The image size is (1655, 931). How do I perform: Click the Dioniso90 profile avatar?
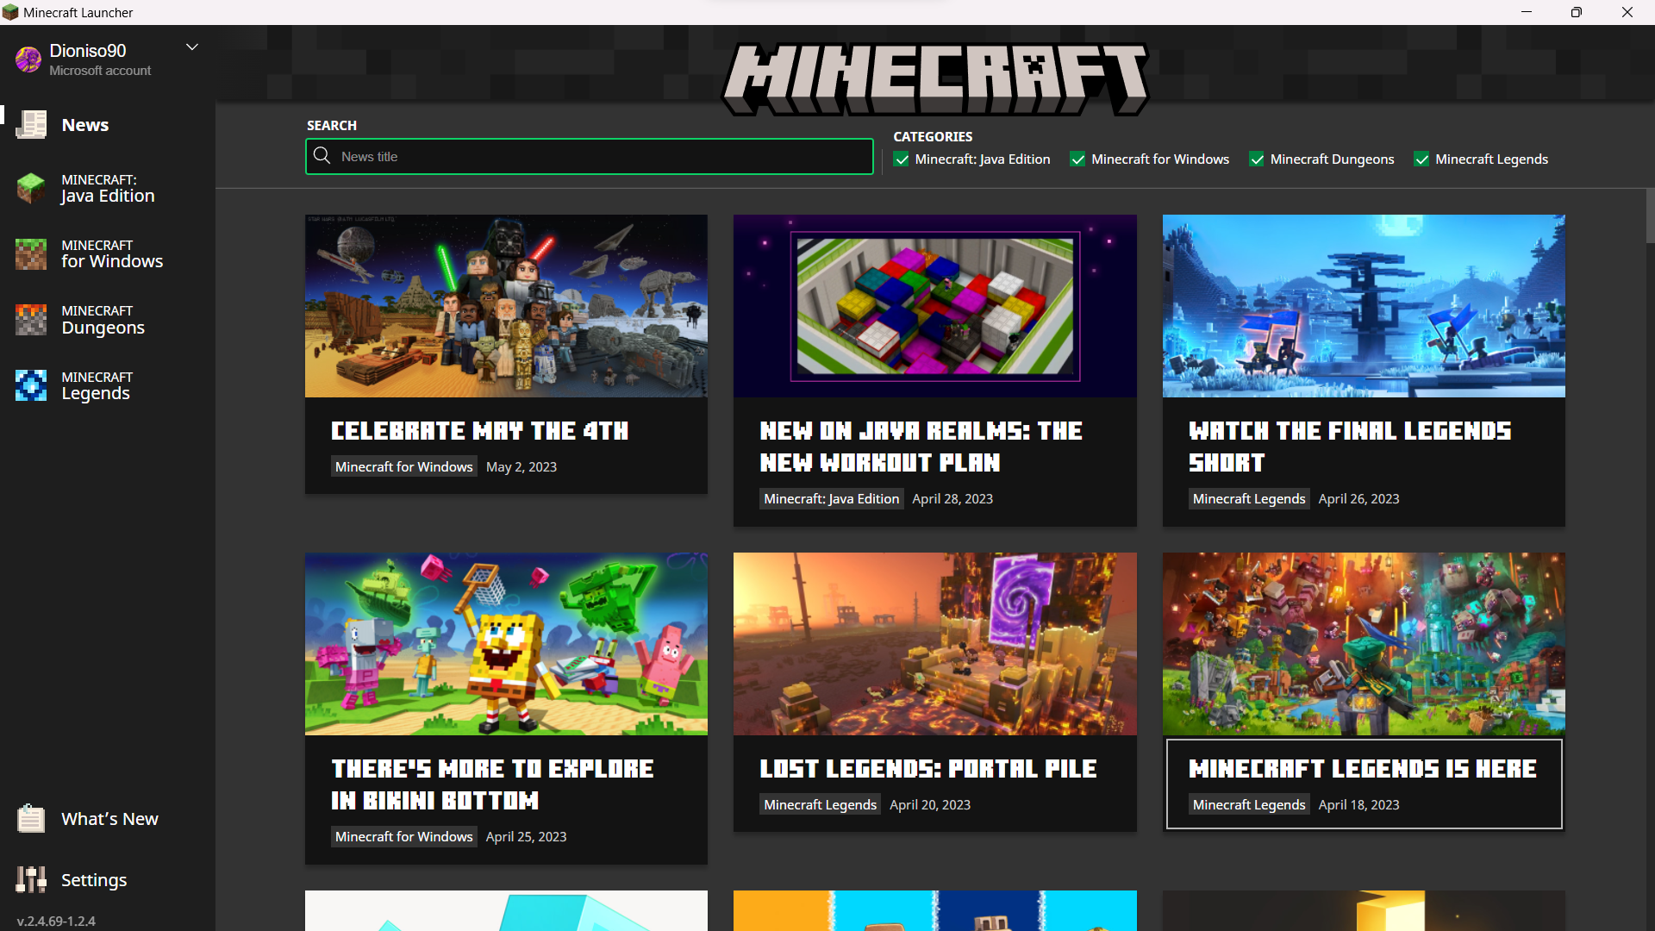28,59
